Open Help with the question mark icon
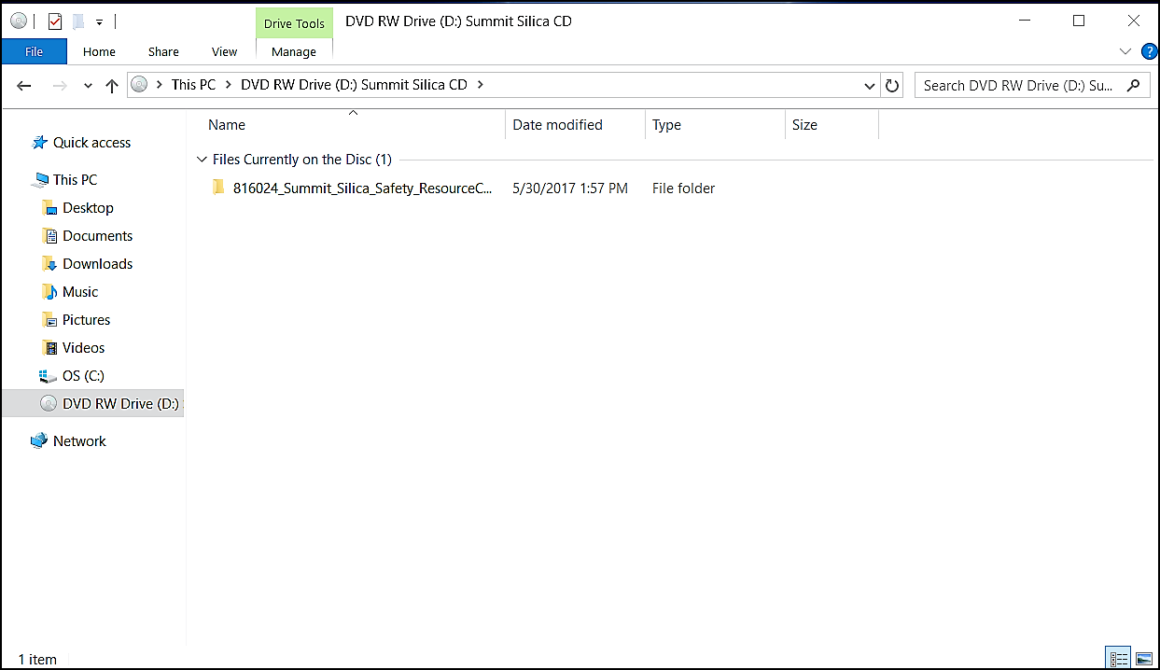The image size is (1160, 670). (1150, 51)
